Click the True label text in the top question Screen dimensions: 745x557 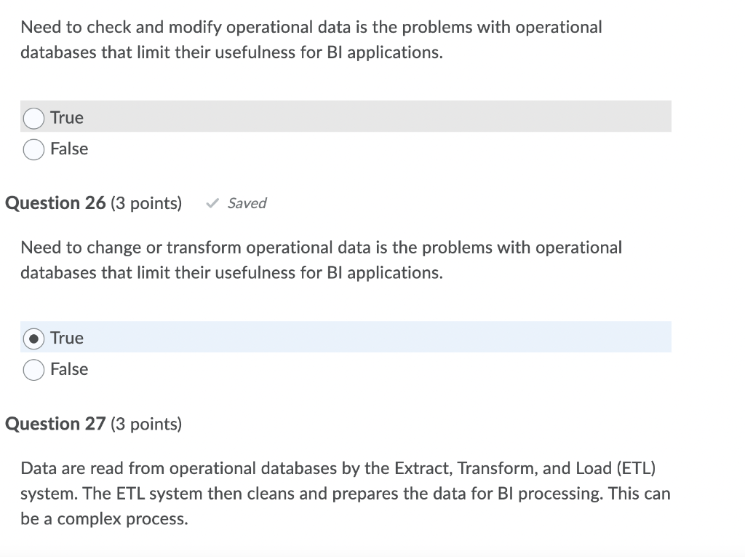[x=66, y=117]
